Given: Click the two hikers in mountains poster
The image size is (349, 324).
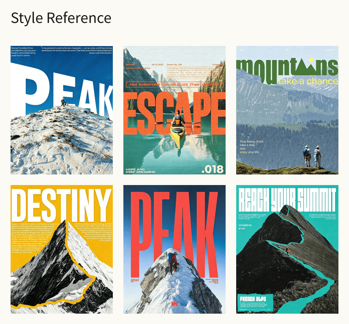Looking at the screenshot, I should [x=312, y=156].
